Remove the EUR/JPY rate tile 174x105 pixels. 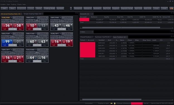[72, 34]
